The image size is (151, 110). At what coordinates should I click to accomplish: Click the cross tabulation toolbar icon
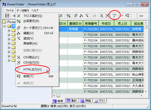pos(61,16)
